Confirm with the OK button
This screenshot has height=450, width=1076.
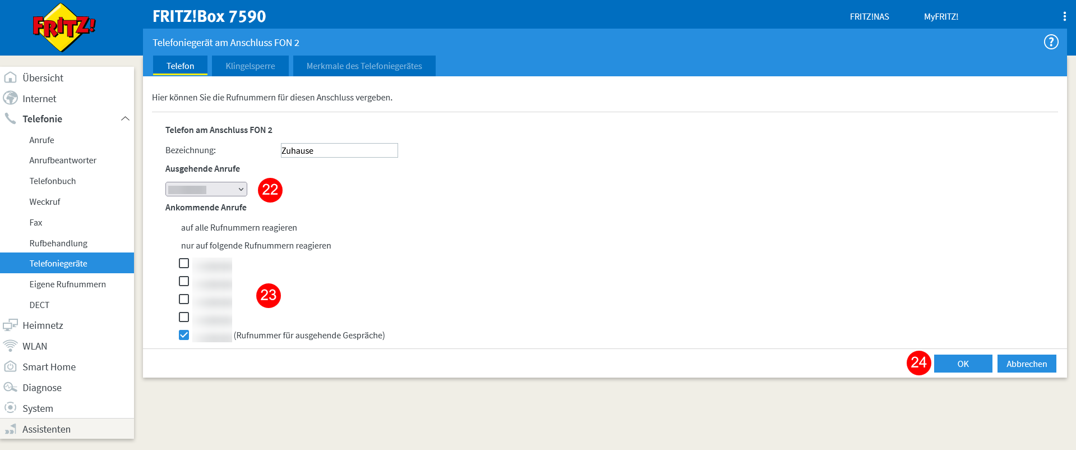click(x=963, y=364)
